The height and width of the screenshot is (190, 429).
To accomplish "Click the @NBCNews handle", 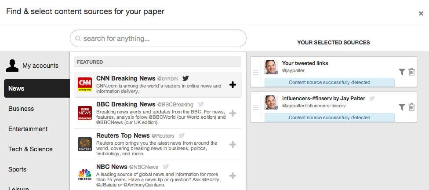I will 144,167.
